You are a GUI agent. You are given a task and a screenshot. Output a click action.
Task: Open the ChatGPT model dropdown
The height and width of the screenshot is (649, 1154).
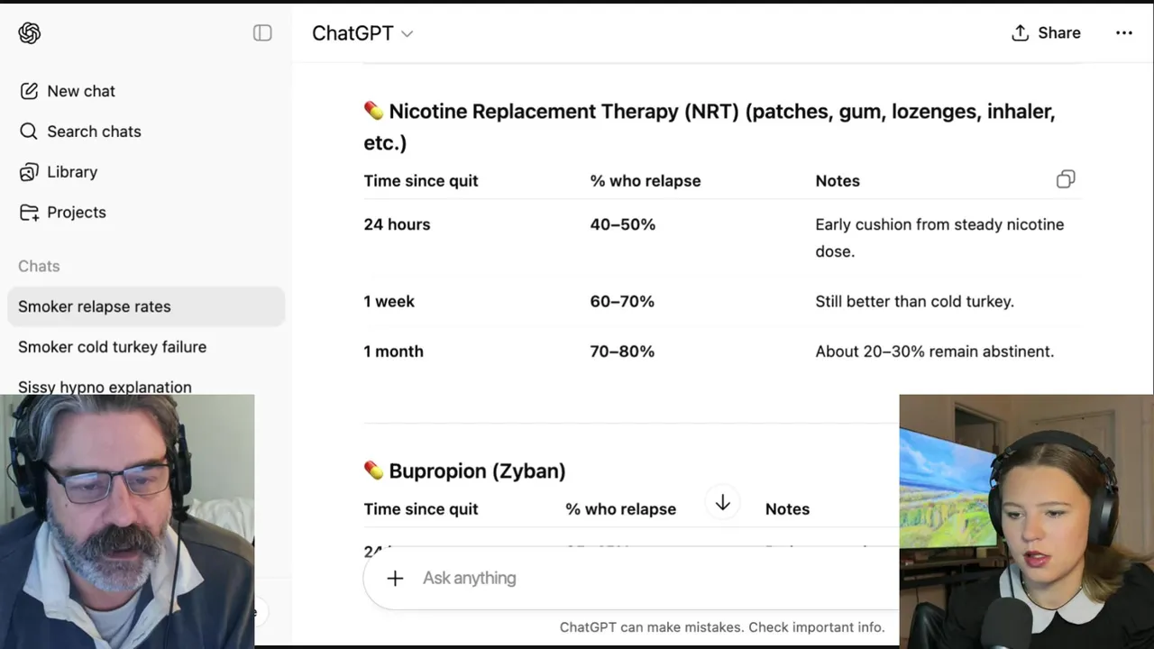(x=362, y=33)
